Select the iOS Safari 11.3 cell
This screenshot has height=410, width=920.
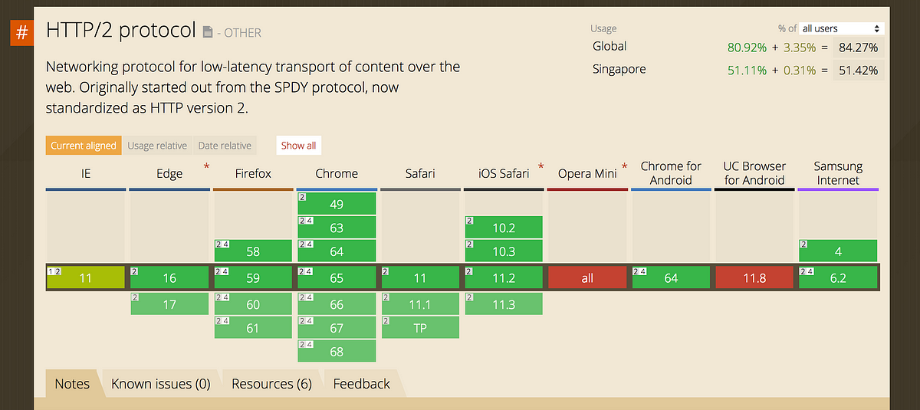click(x=504, y=303)
